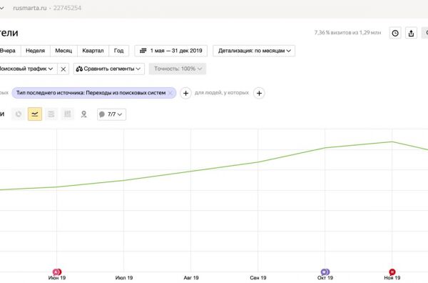Expand the Детализация: по месяцам dropdown
Viewport: 428px width, 283px height.
254,51
